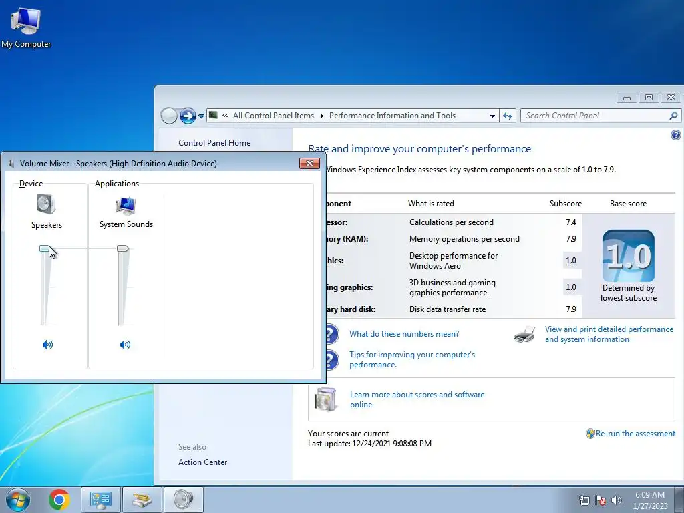Click the question icon beside Tips for improving
This screenshot has width=684, height=513.
coord(331,360)
